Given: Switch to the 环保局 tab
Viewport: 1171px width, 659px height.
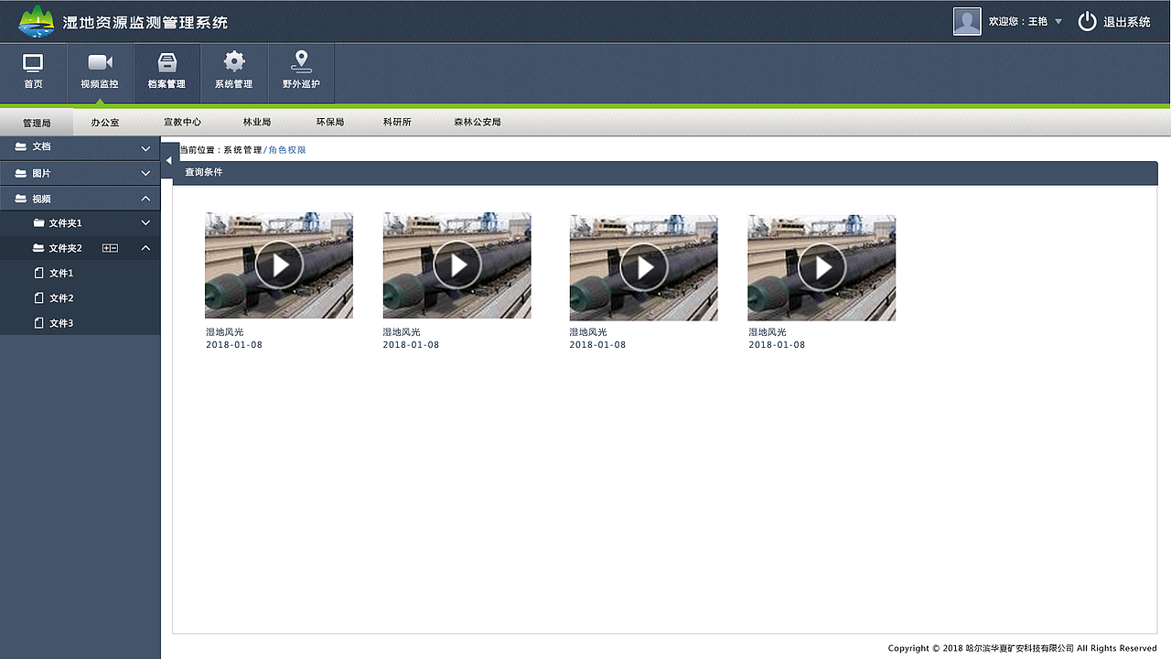Looking at the screenshot, I should (x=330, y=122).
